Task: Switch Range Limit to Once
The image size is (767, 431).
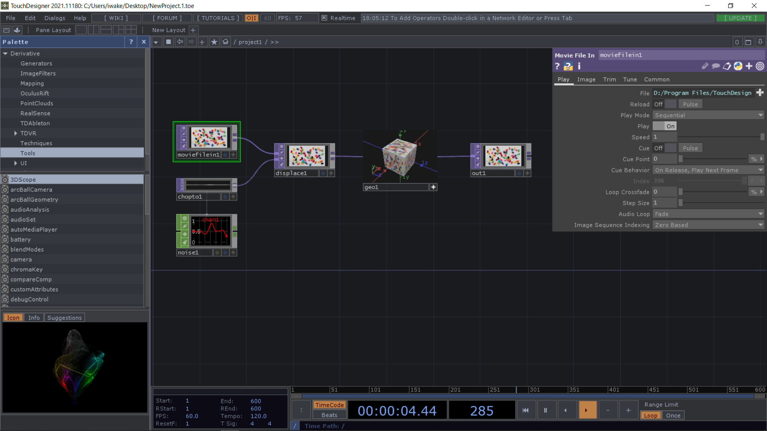Action: pyautogui.click(x=673, y=415)
